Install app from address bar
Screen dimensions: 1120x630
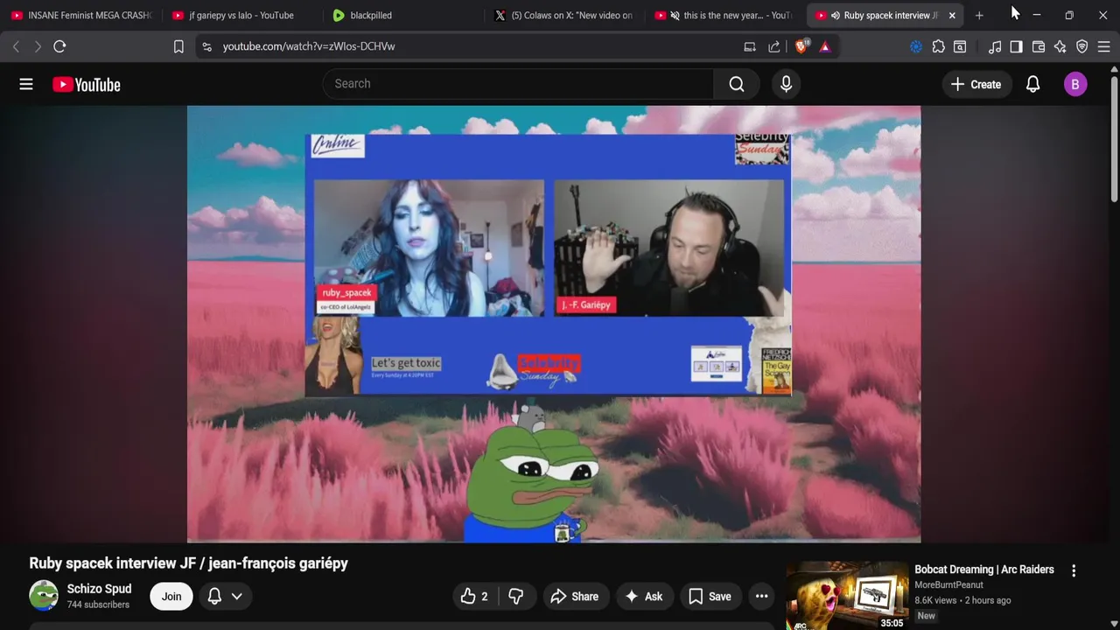tap(750, 46)
